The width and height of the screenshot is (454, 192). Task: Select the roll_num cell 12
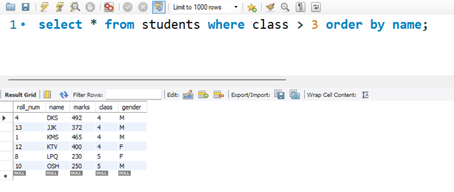click(29, 147)
